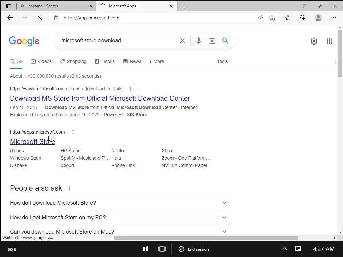
Task: Select the Videos results tab
Action: click(41, 62)
